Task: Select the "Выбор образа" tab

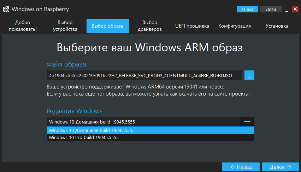Action: click(107, 26)
